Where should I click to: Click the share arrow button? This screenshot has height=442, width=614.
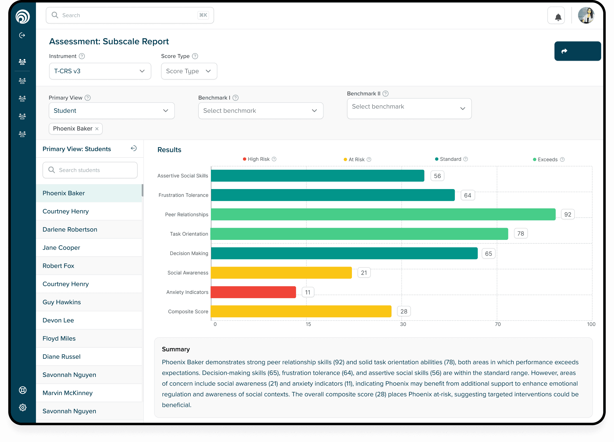(x=577, y=51)
